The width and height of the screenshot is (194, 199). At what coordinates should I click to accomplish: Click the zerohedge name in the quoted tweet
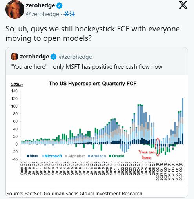tap(34, 57)
